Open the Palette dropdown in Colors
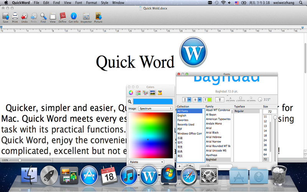Image resolution: width=307 pixels, height=192 pixels. (146, 162)
